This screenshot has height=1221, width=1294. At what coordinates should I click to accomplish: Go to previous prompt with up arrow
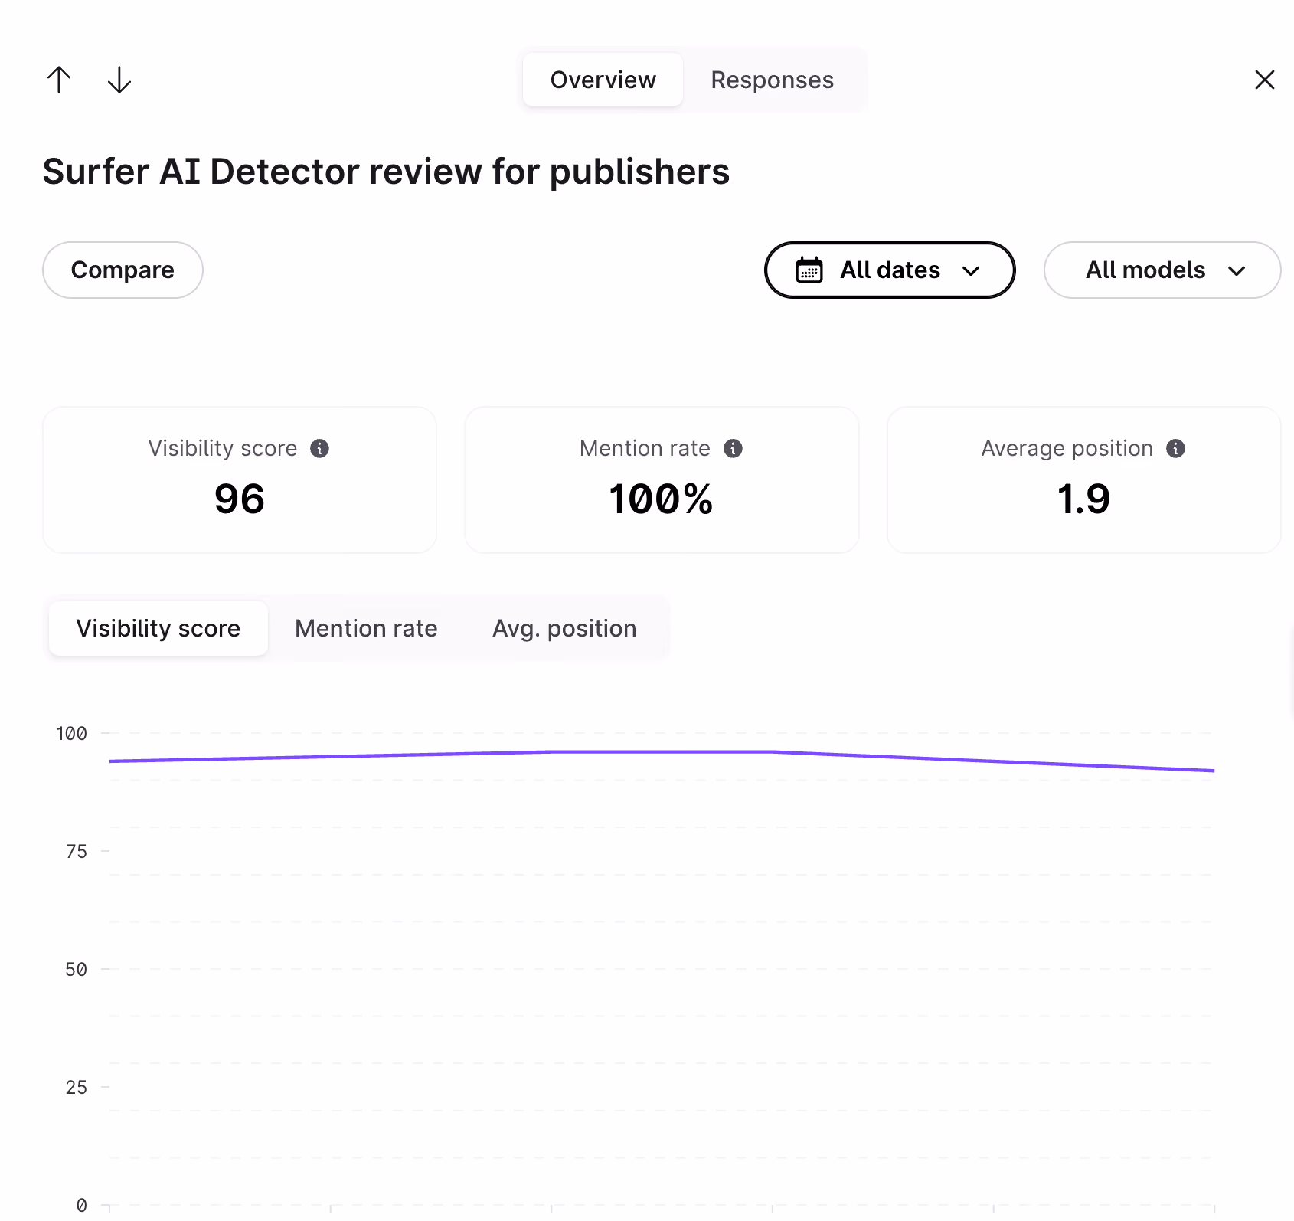[59, 80]
